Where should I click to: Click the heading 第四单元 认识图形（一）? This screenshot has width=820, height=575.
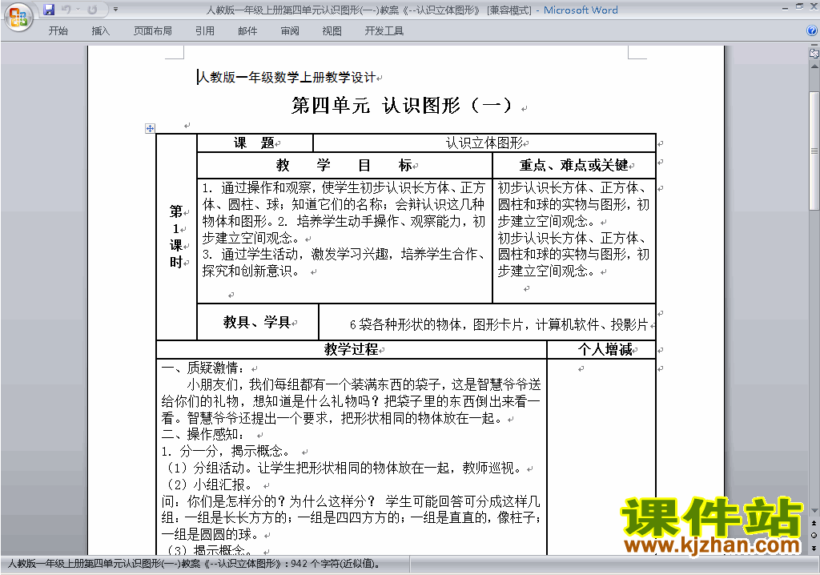tap(402, 106)
